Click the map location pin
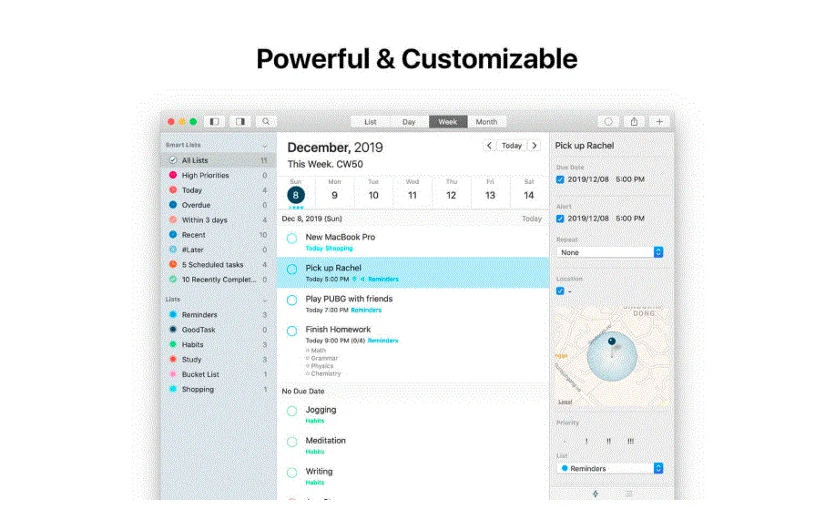825x510 pixels. point(611,342)
